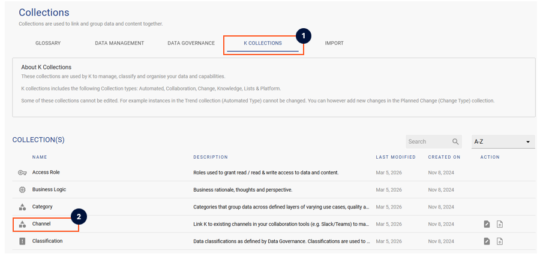The image size is (540, 257).
Task: Open the A-Z sort dropdown
Action: 503,142
